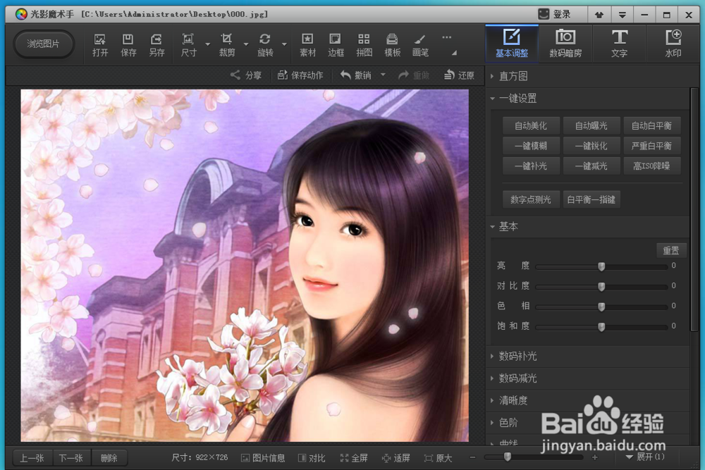Viewport: 705px width, 470px height.
Task: Select the 画笔 (Brush) tool
Action: (420, 44)
